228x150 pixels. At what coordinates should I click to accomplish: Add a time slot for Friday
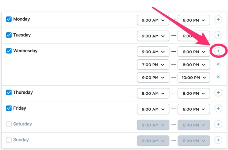click(x=218, y=108)
